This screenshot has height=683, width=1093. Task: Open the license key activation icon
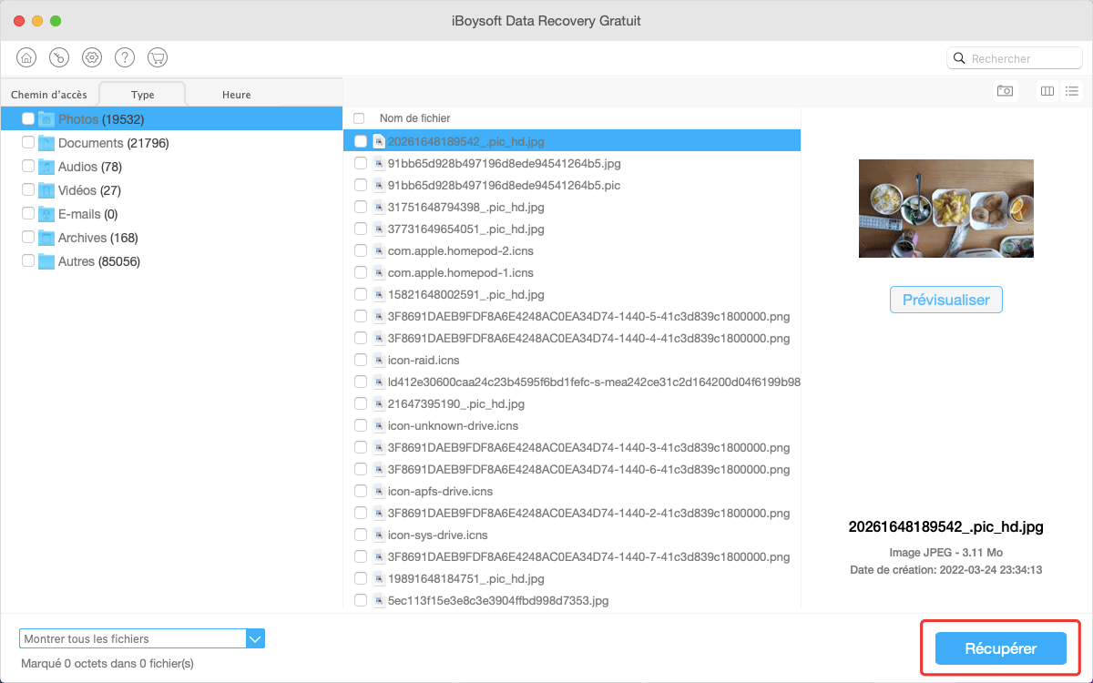click(x=59, y=57)
